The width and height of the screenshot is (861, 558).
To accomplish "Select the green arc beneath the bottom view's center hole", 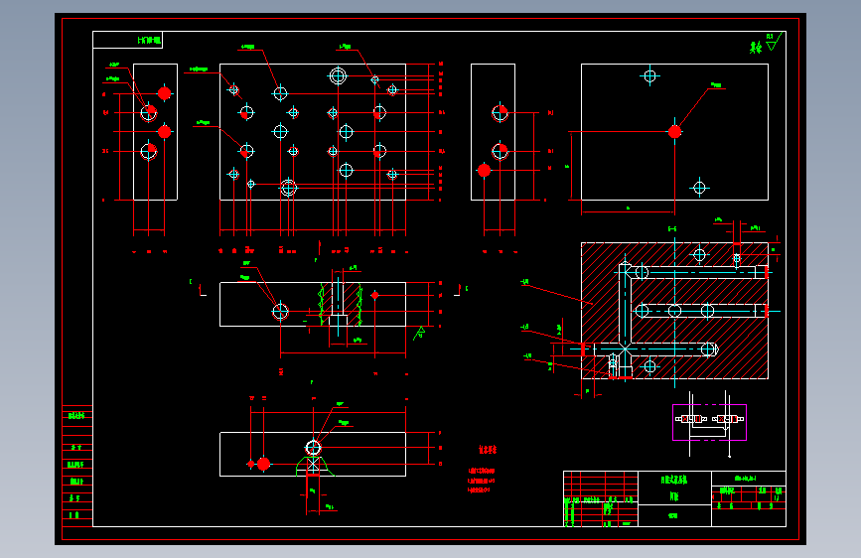I will point(314,466).
